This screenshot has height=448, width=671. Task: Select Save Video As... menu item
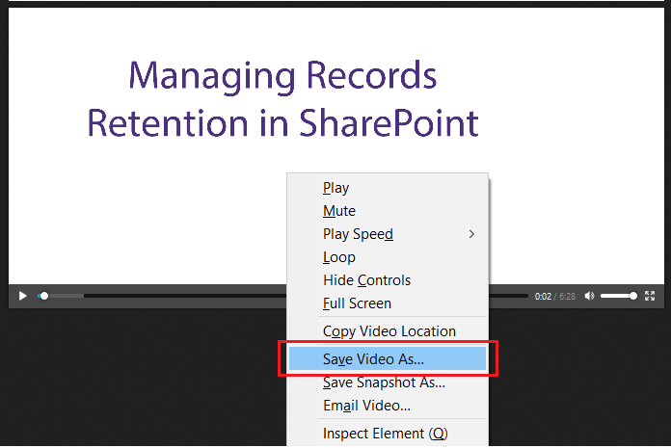[x=388, y=358]
